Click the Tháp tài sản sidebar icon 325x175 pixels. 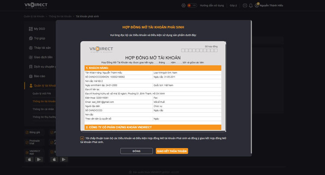click(31, 48)
